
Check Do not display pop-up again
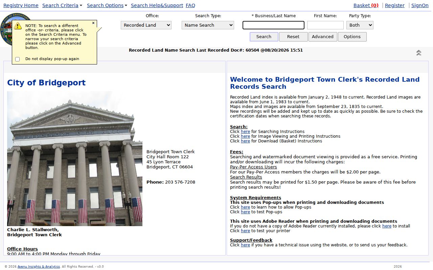(x=18, y=59)
